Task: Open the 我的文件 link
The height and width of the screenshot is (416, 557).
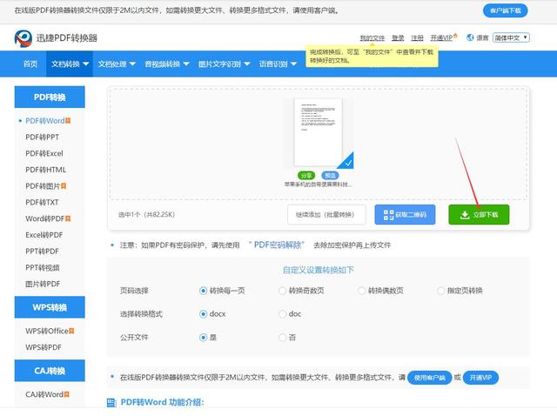Action: (372, 38)
